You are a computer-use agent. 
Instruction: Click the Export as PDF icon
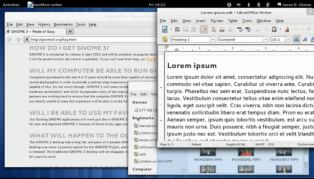214,30
